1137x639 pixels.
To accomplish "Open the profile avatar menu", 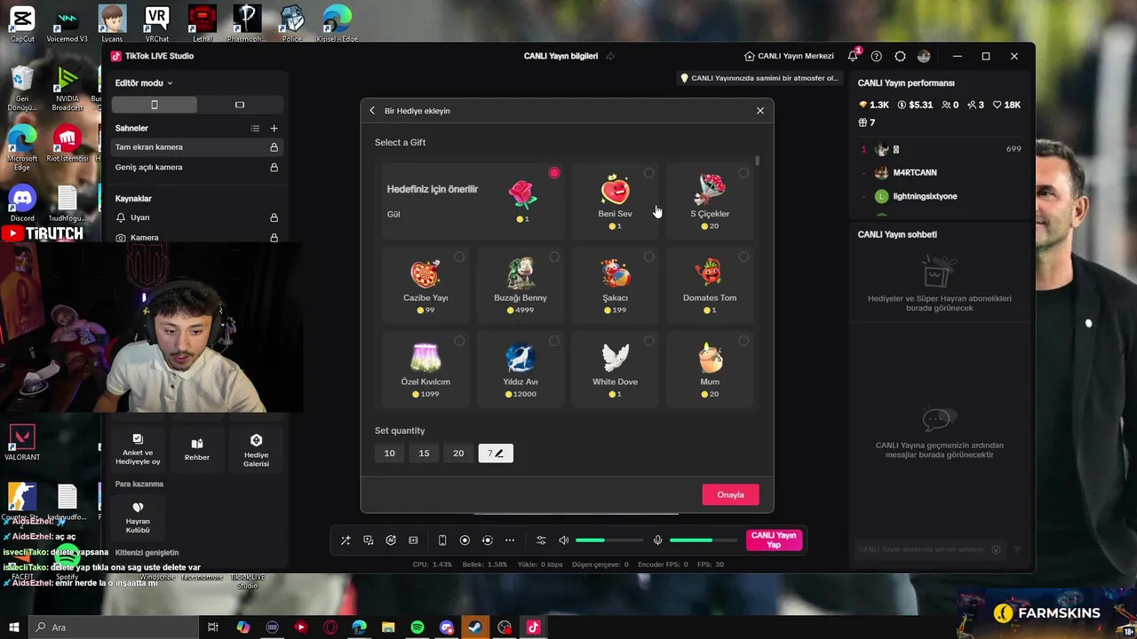I will (924, 56).
